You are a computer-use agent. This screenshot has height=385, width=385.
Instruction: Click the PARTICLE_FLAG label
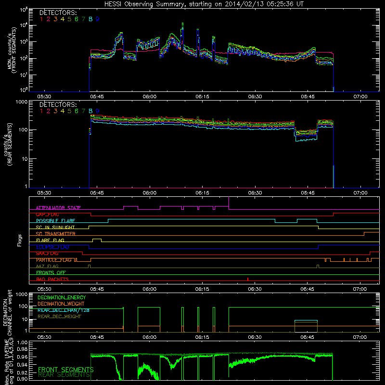(54, 260)
